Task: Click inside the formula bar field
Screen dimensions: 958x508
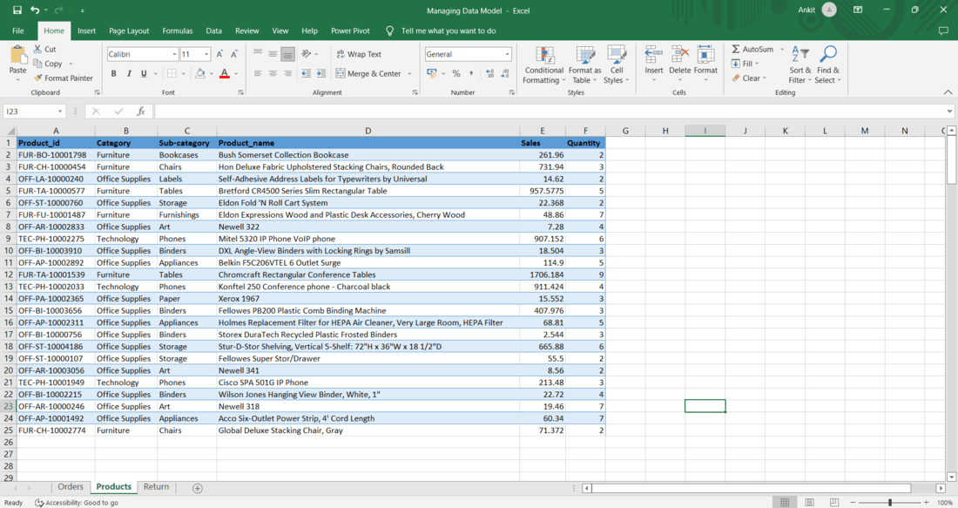Action: (549, 112)
